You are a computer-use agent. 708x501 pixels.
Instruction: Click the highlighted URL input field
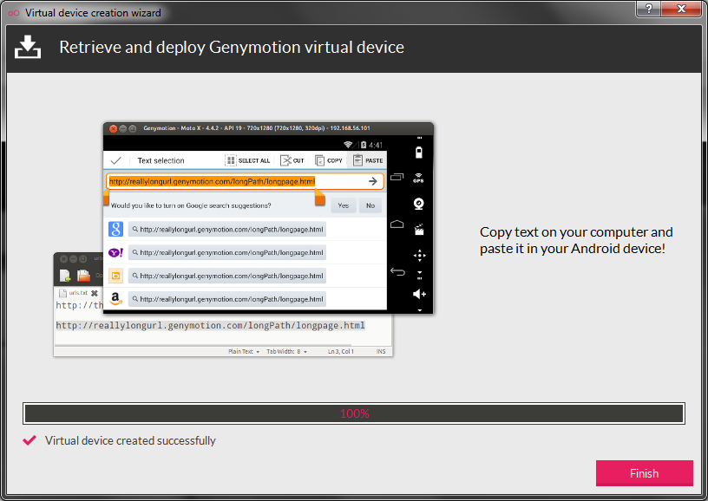[245, 181]
